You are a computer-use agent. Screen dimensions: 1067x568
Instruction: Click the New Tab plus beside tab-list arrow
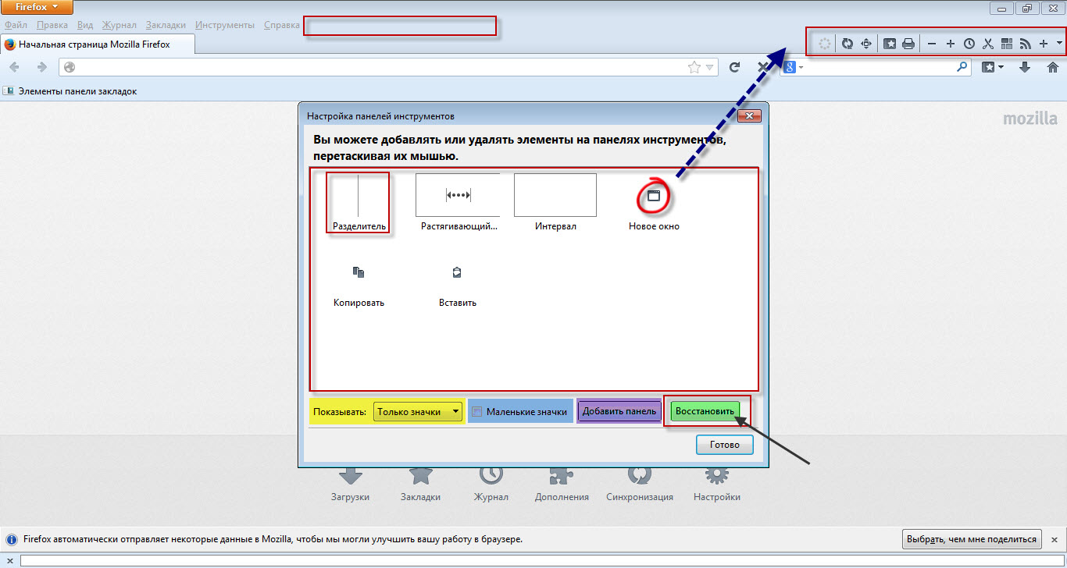(1043, 44)
